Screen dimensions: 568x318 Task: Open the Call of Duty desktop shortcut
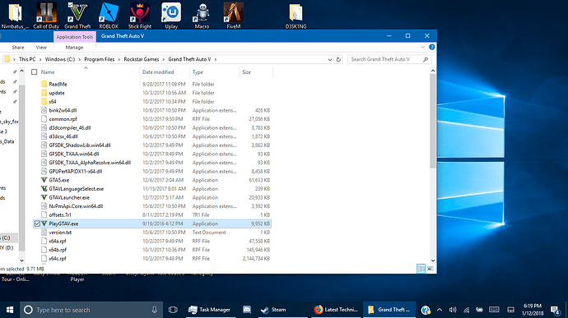46,16
